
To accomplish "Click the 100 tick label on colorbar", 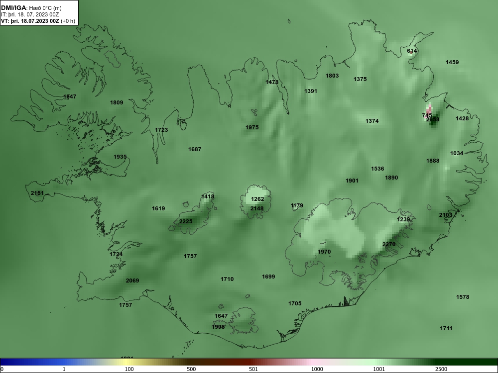I will (129, 369).
